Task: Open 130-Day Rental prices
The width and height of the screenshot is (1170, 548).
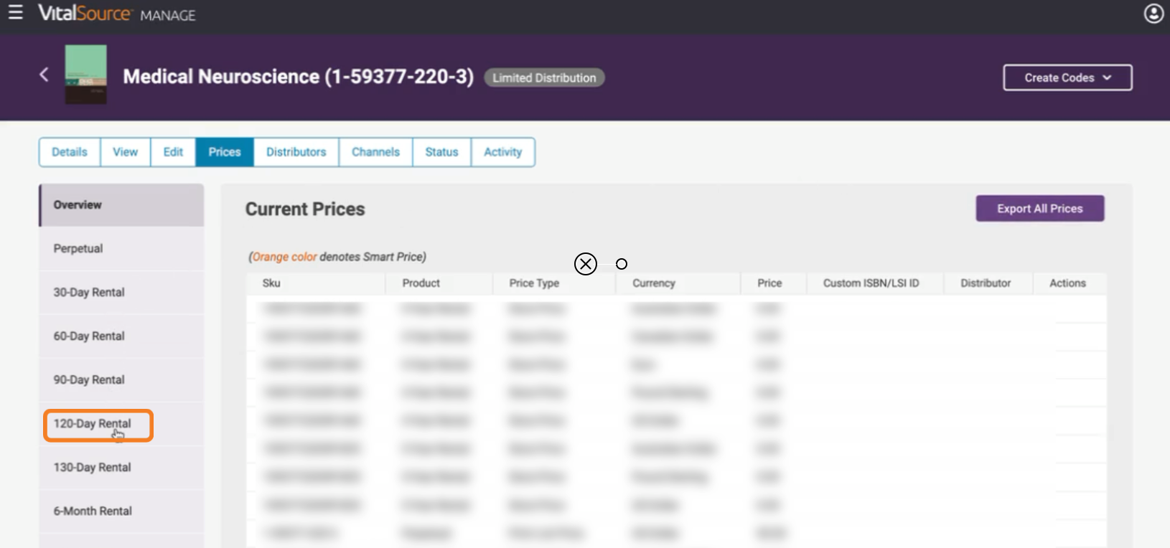Action: [121, 468]
